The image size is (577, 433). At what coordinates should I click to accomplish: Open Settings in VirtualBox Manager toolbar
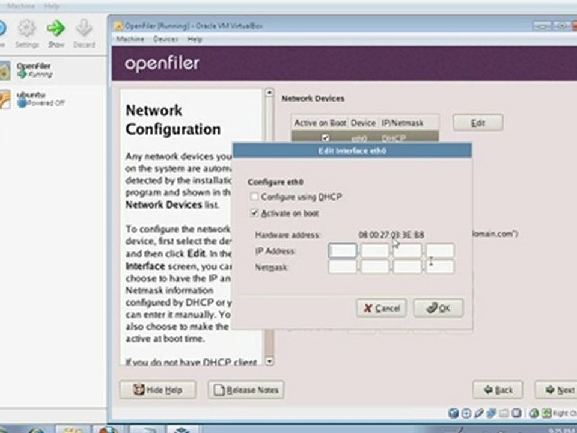(27, 34)
